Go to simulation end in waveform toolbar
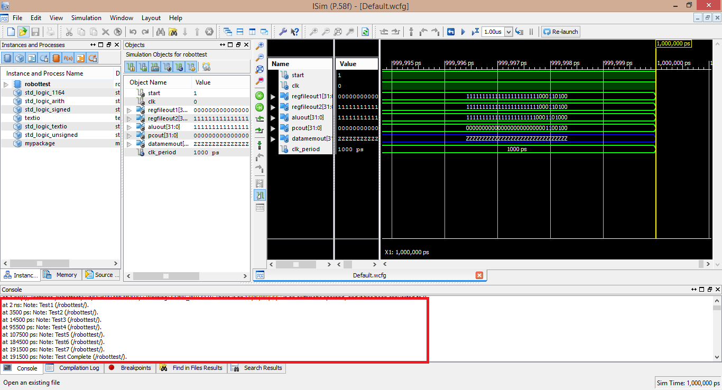 click(x=260, y=107)
